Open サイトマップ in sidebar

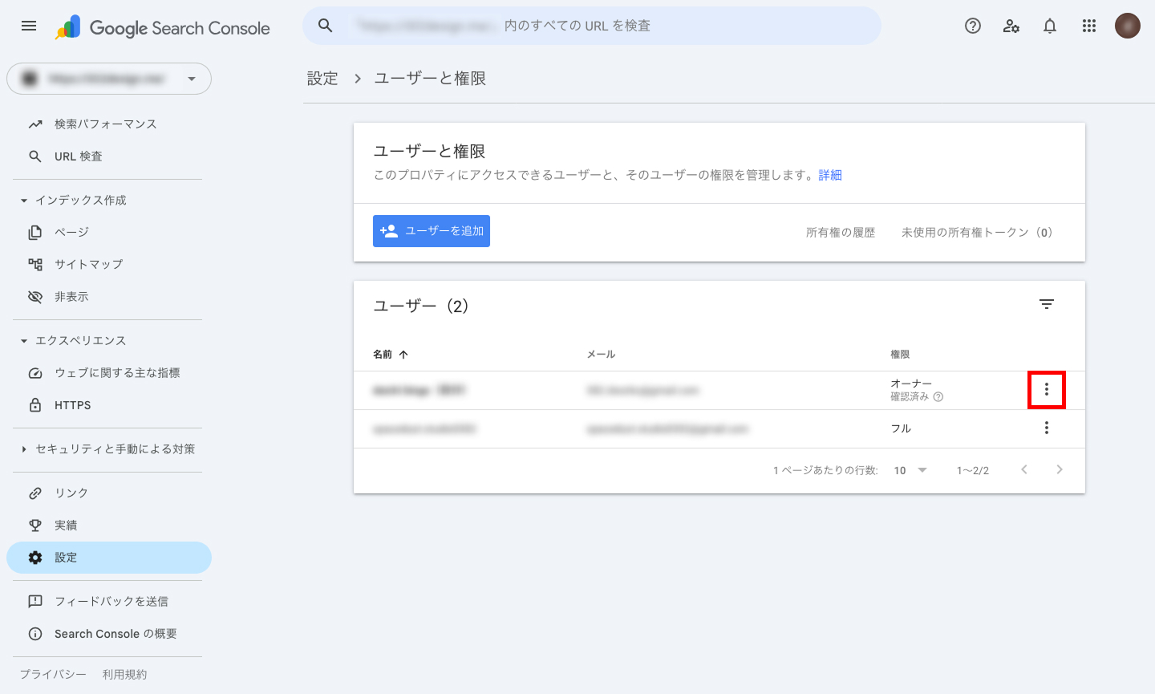(x=88, y=264)
